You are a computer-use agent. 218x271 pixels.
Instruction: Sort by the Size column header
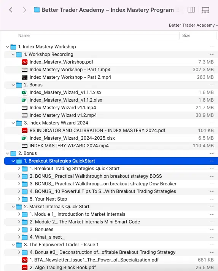pyautogui.click(x=186, y=35)
